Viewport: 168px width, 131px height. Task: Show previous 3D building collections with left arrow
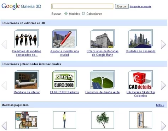4,44
